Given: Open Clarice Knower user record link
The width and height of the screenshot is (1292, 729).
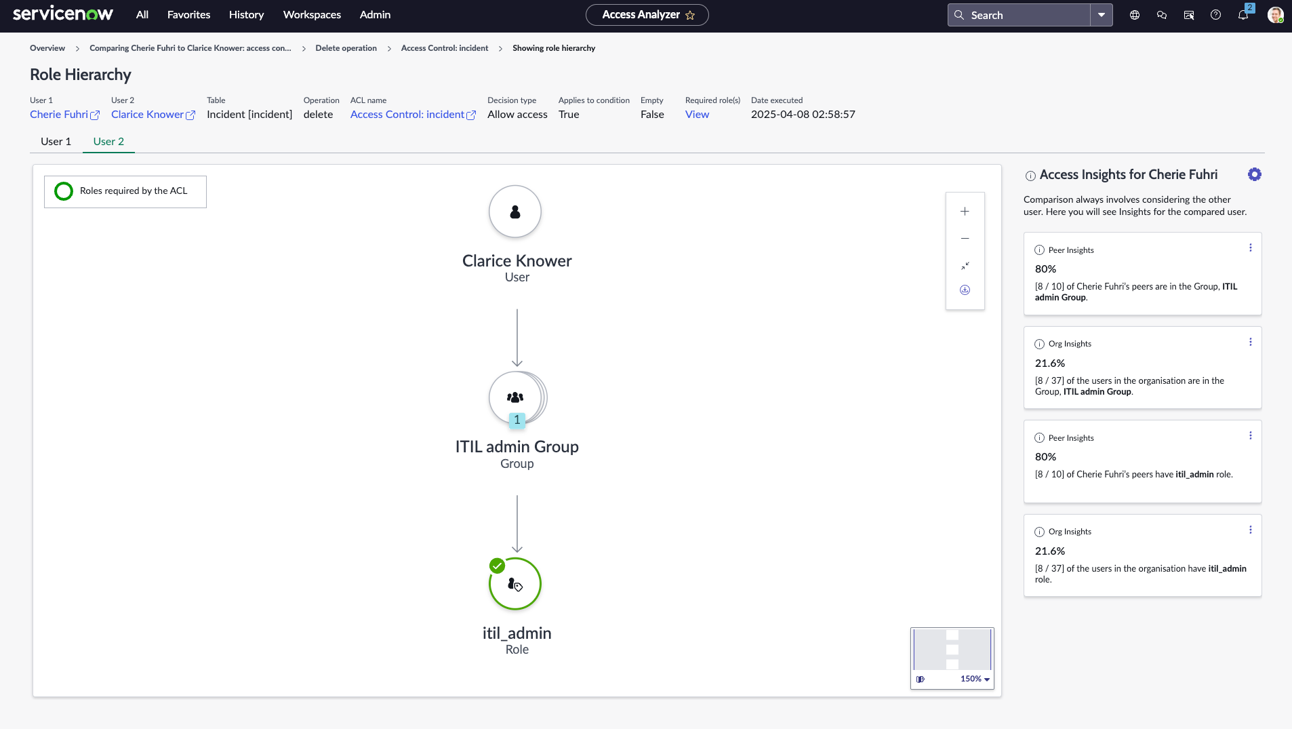Looking at the screenshot, I should click(153, 115).
